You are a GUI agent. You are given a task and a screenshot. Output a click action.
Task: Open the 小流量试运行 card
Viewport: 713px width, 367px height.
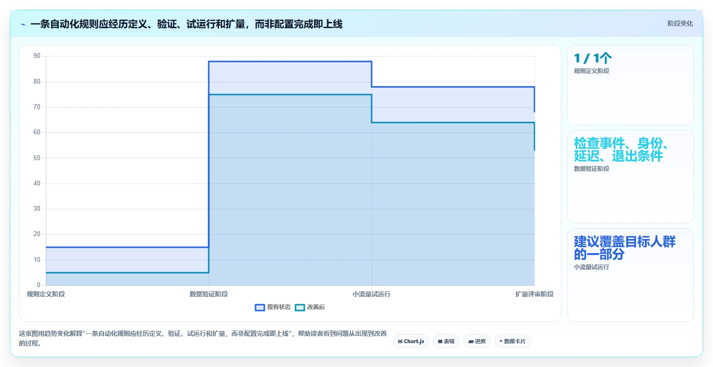[x=630, y=275]
